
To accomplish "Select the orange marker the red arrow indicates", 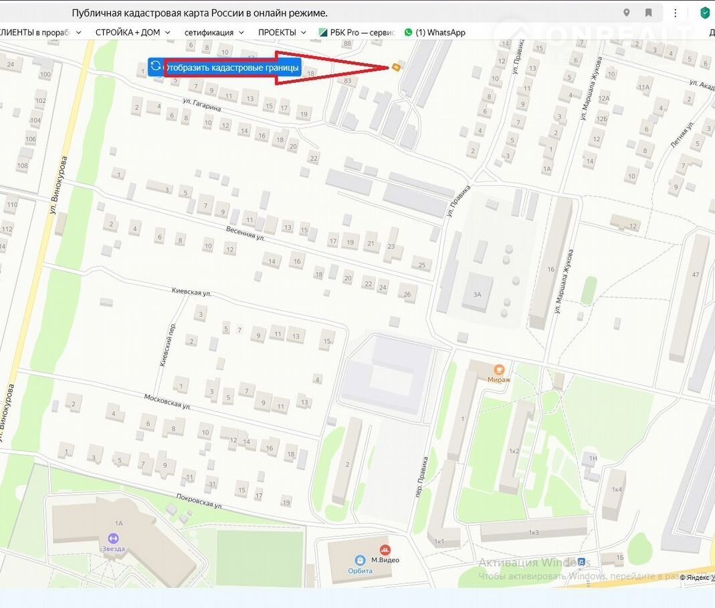I will coord(397,67).
